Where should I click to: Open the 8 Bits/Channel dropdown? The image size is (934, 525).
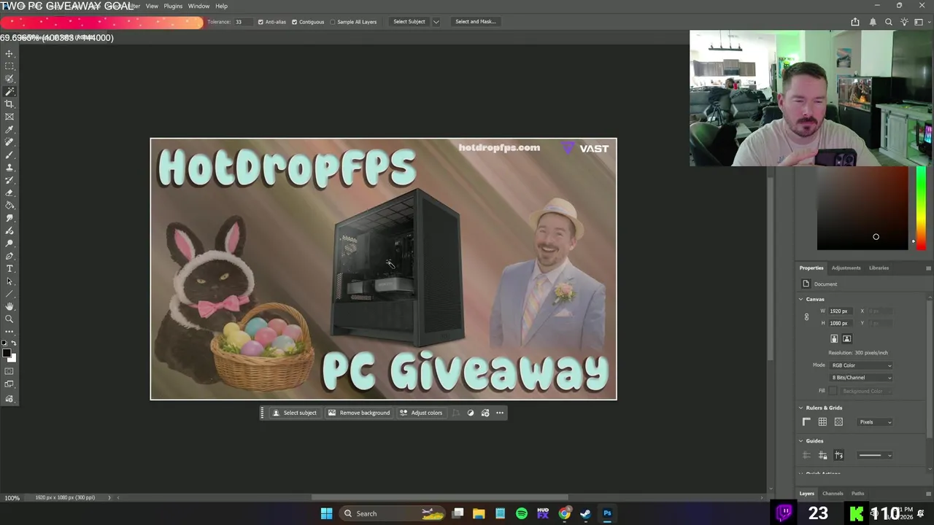[861, 378]
